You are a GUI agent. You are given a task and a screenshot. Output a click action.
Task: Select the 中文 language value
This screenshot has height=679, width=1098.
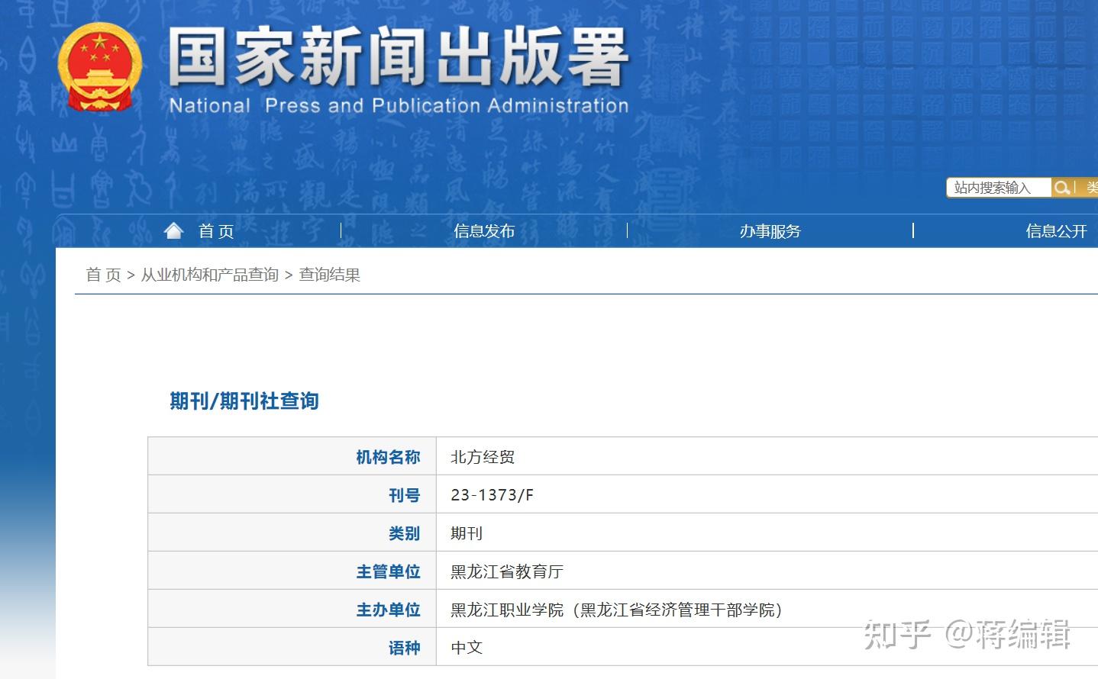click(467, 648)
